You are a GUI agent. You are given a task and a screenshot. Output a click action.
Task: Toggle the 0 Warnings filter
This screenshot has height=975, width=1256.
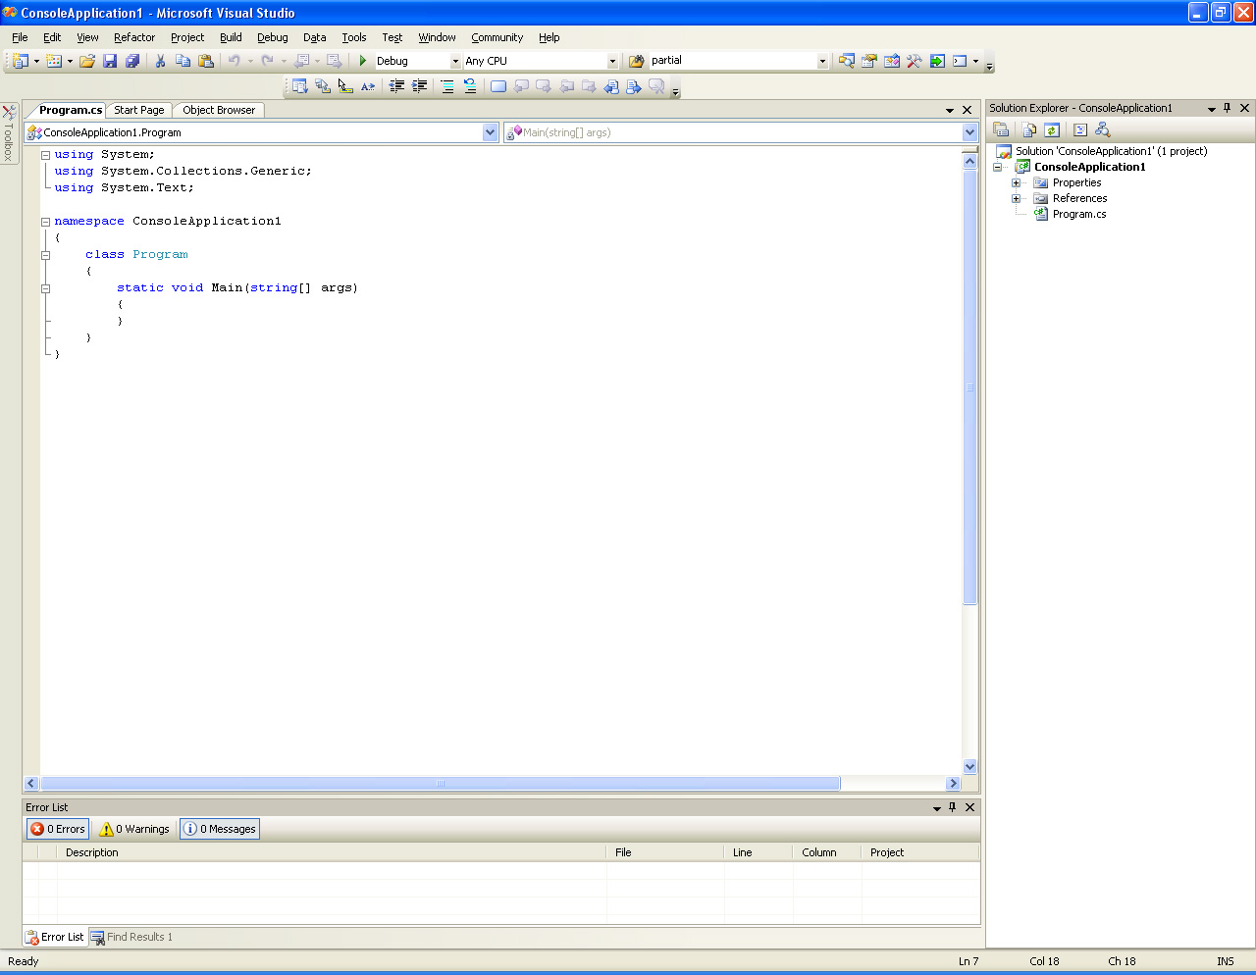[134, 829]
